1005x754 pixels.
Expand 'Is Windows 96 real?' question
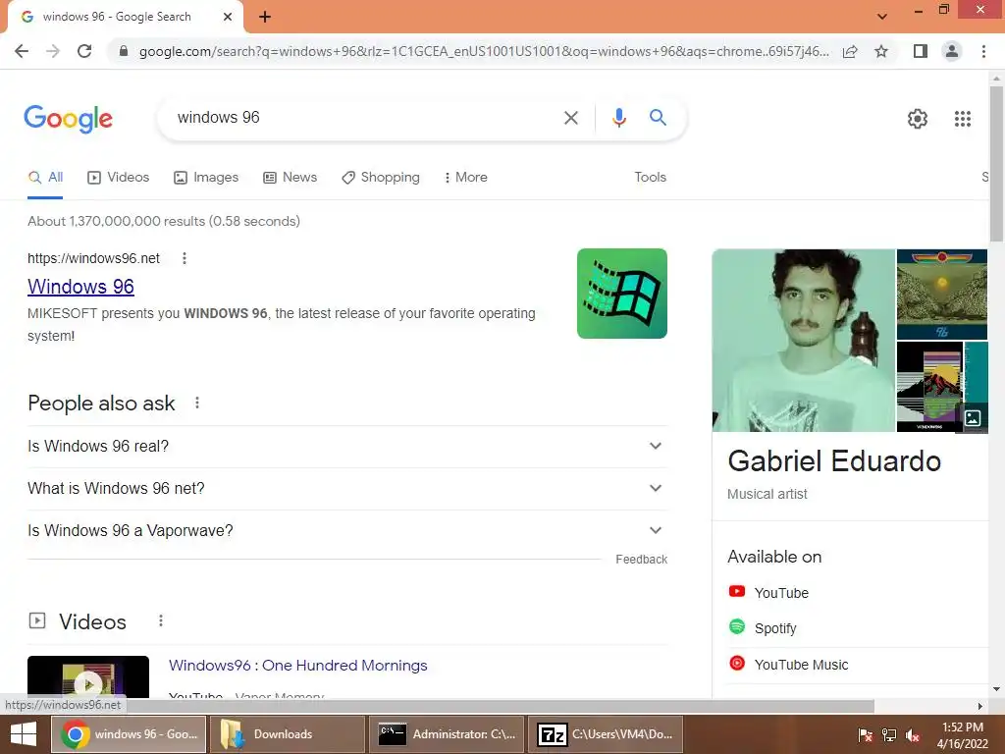(347, 447)
